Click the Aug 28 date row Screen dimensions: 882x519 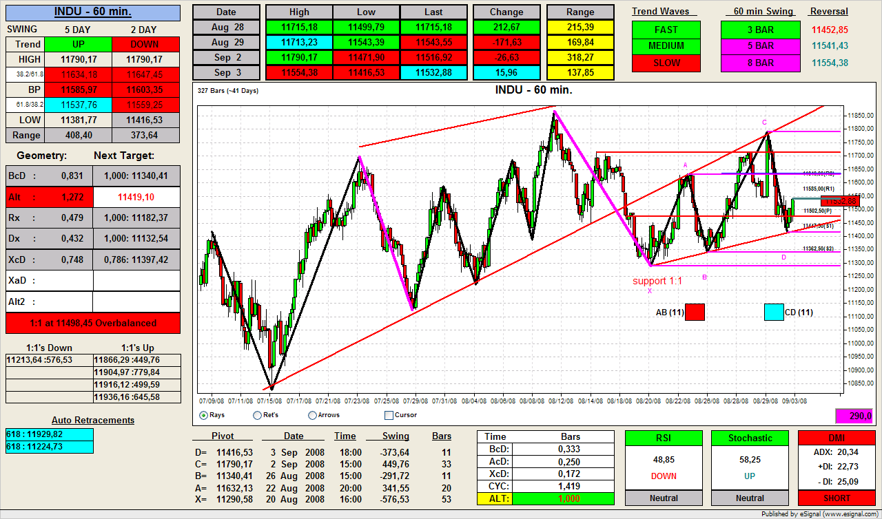[226, 28]
